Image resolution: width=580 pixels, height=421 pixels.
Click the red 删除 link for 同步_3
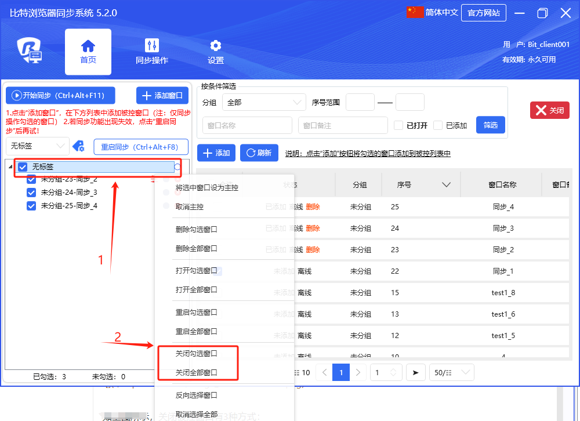click(313, 228)
